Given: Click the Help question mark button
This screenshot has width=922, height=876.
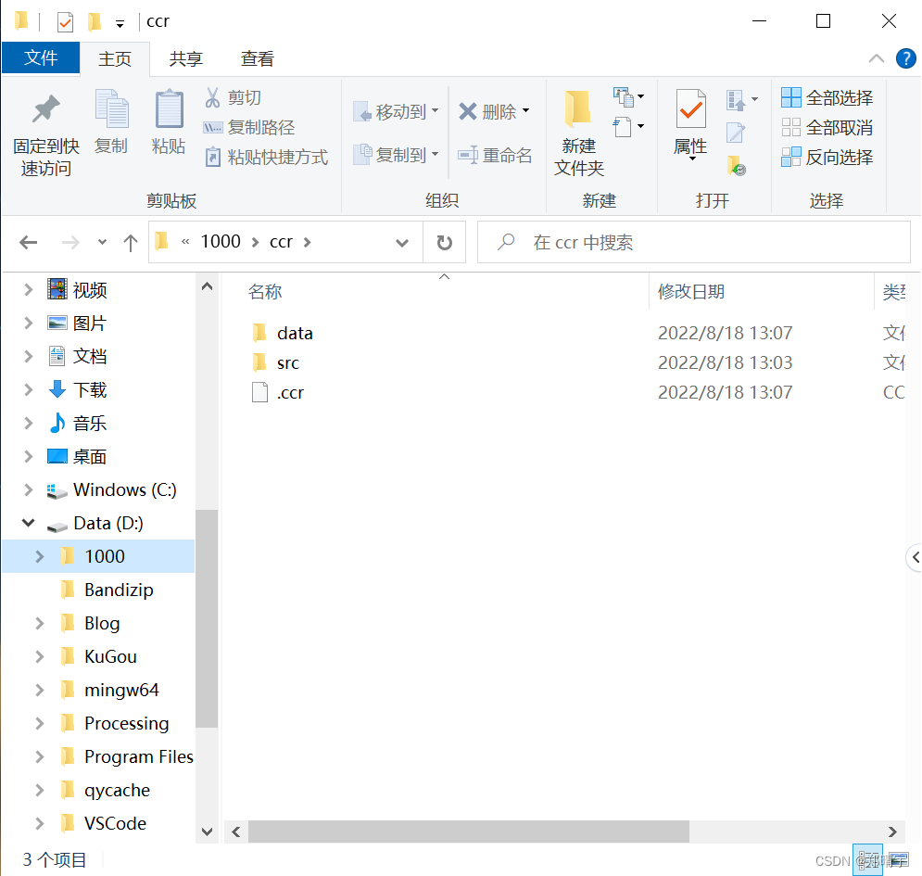Looking at the screenshot, I should click(905, 58).
